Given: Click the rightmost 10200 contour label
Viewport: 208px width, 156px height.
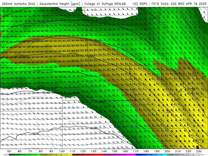Looking at the screenshot, I should [x=102, y=23].
